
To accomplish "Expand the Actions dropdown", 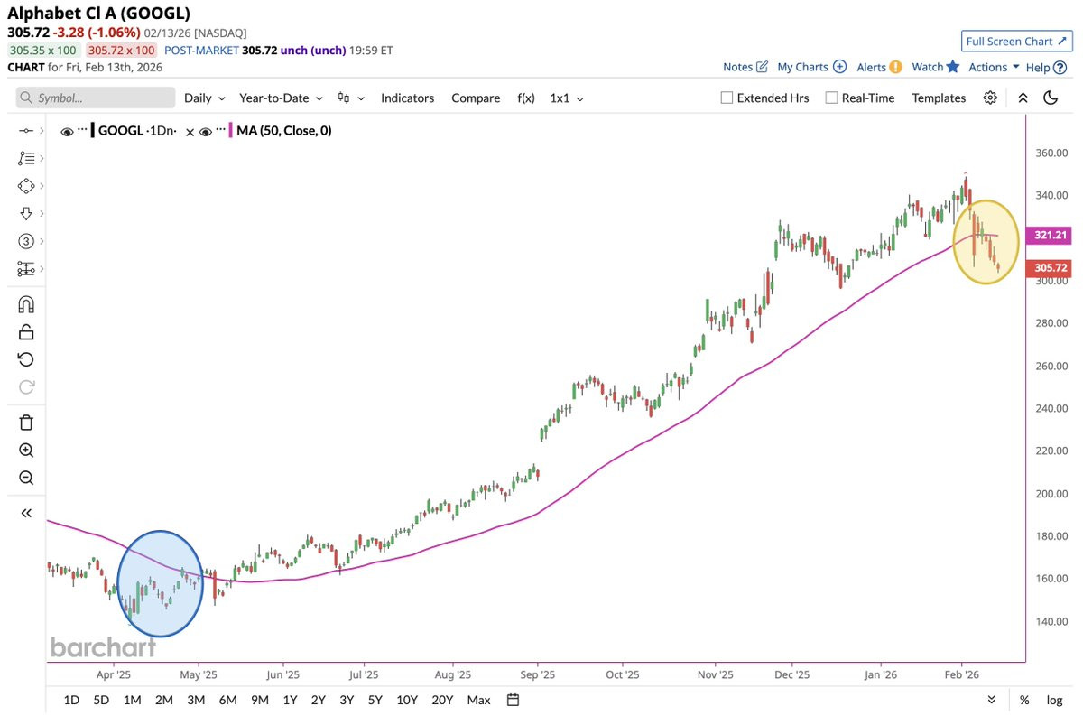I will point(994,67).
